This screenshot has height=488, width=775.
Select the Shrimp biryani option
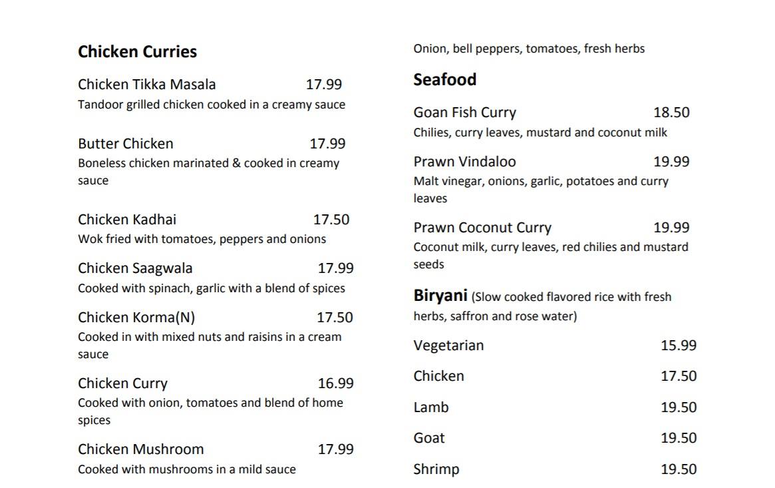(436, 469)
